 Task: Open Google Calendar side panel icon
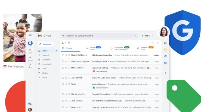tap(165, 43)
